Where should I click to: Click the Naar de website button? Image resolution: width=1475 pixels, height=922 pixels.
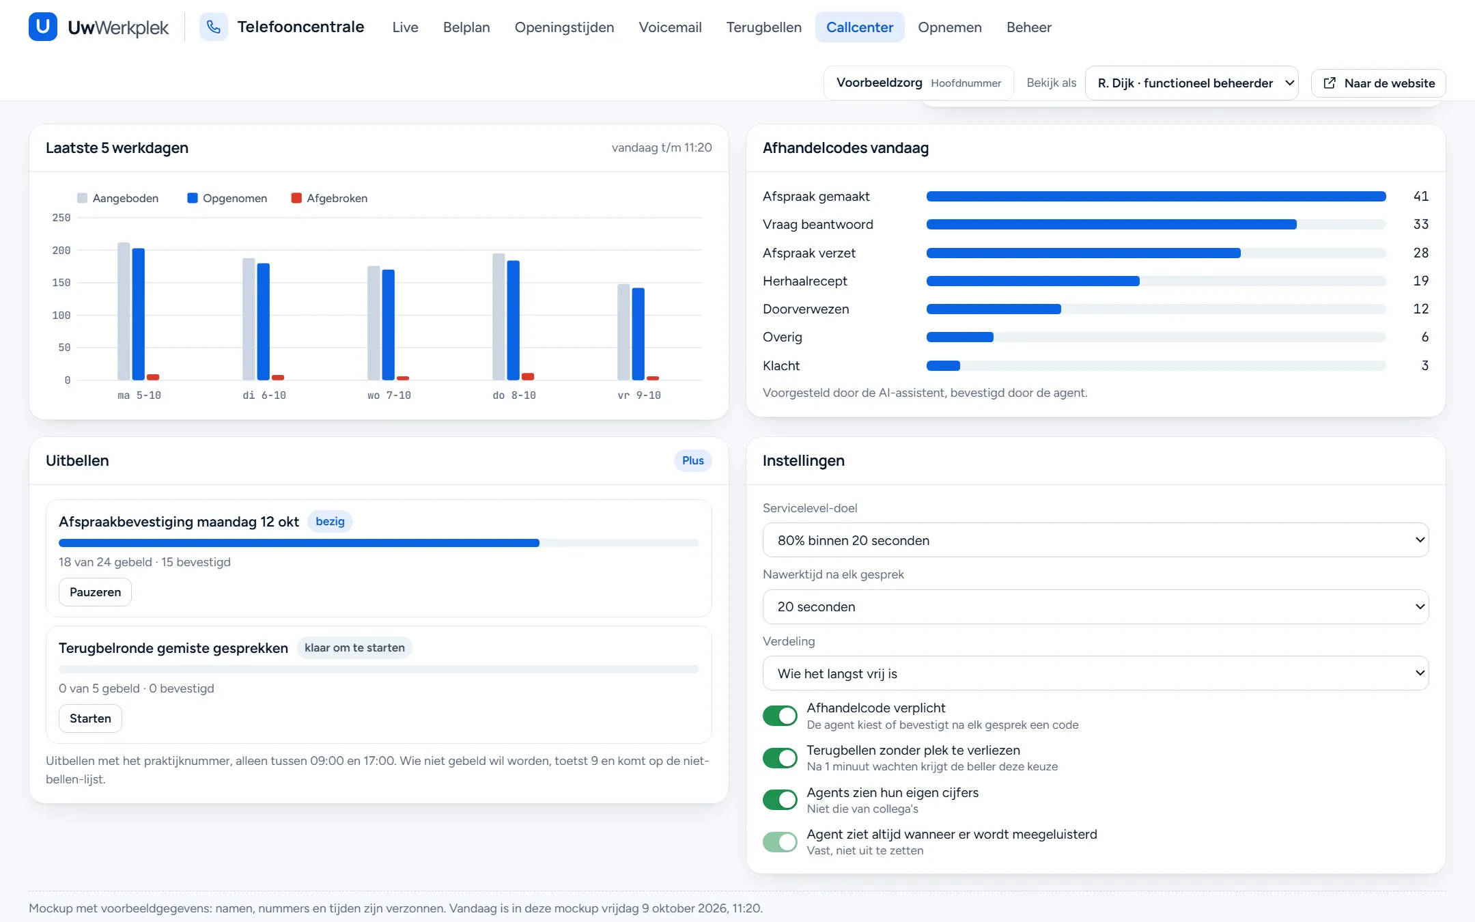pyautogui.click(x=1378, y=83)
